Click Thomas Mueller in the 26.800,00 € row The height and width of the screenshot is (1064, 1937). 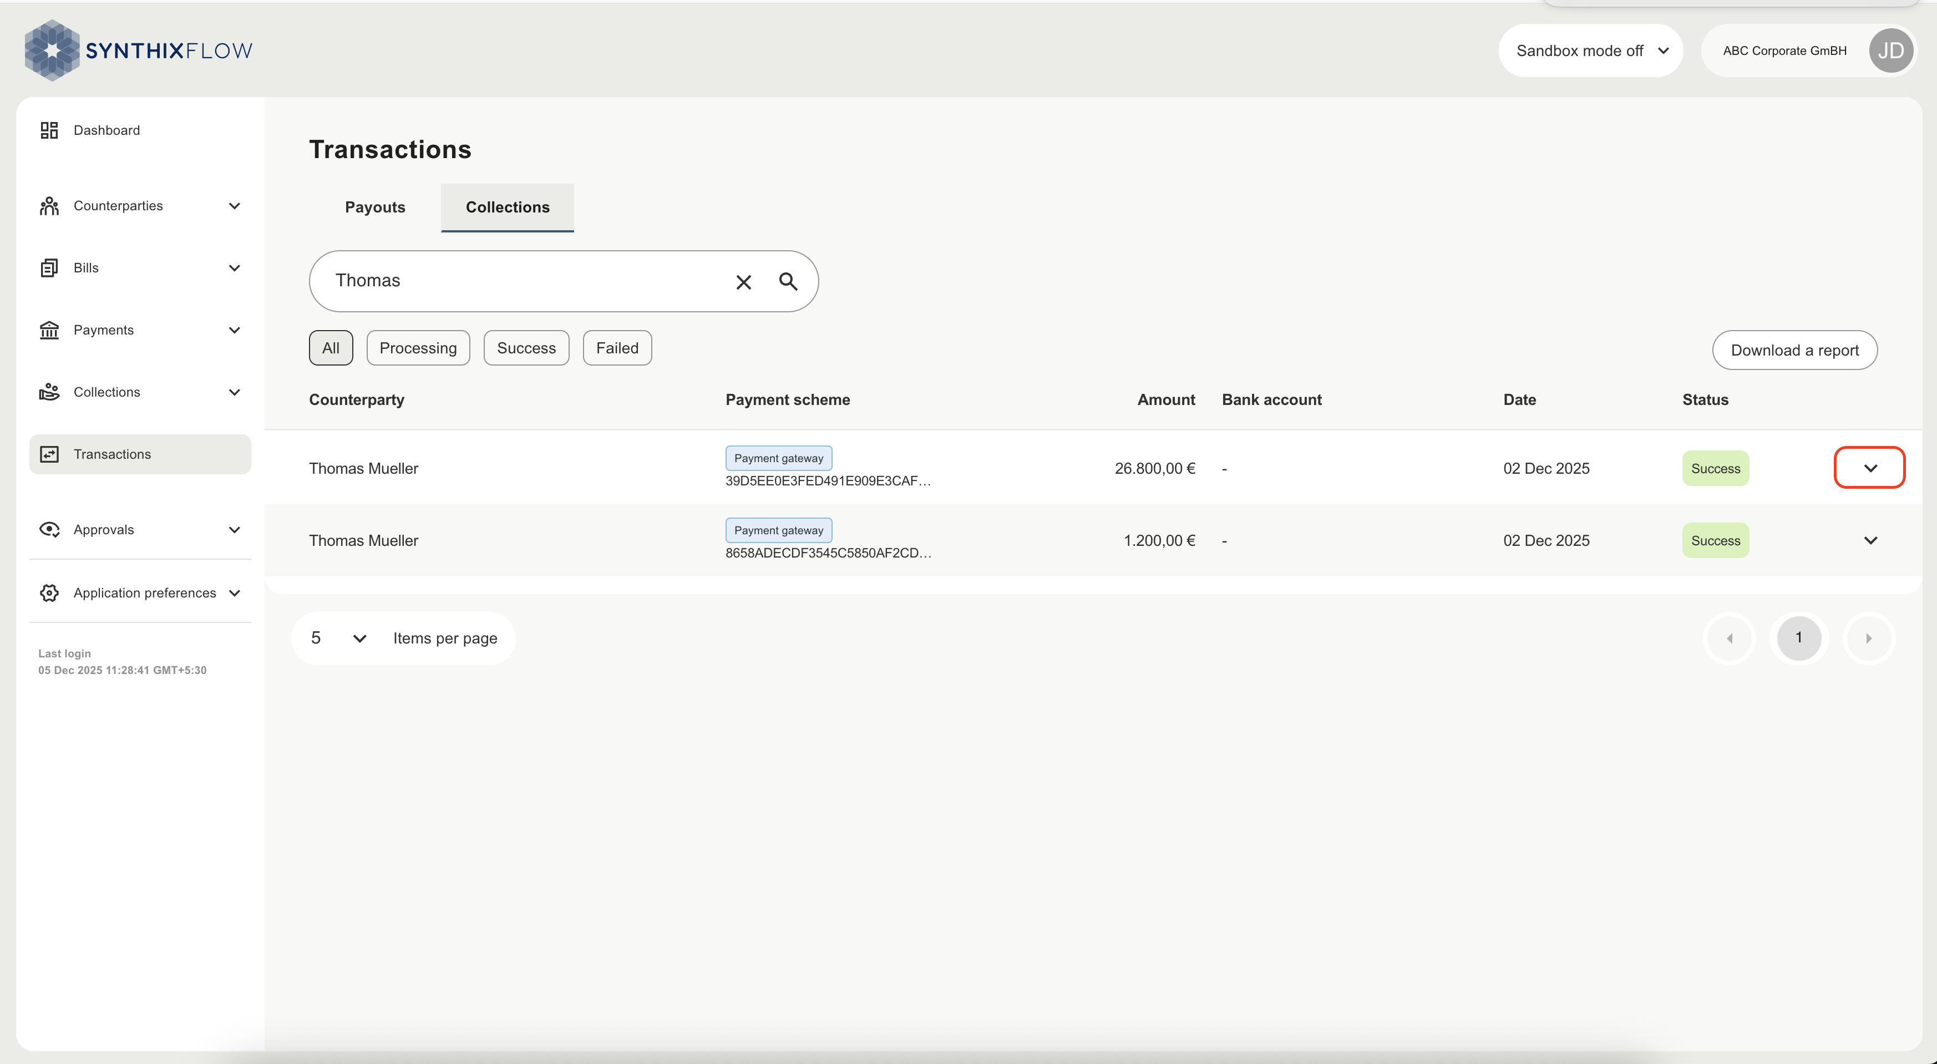point(363,468)
